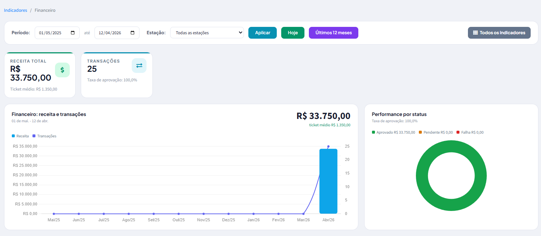Open Todos os indicadores panel
This screenshot has width=541, height=236.
pos(499,32)
